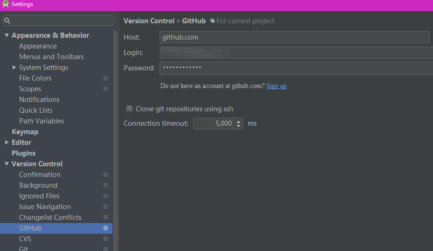
Task: Click project-level icon beside Scopes
Action: tap(105, 89)
